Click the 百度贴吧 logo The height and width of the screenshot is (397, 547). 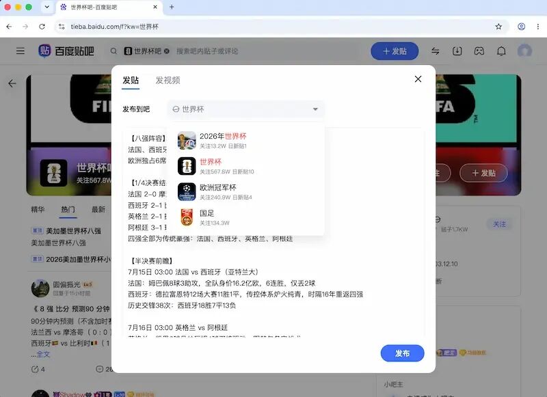pos(66,51)
